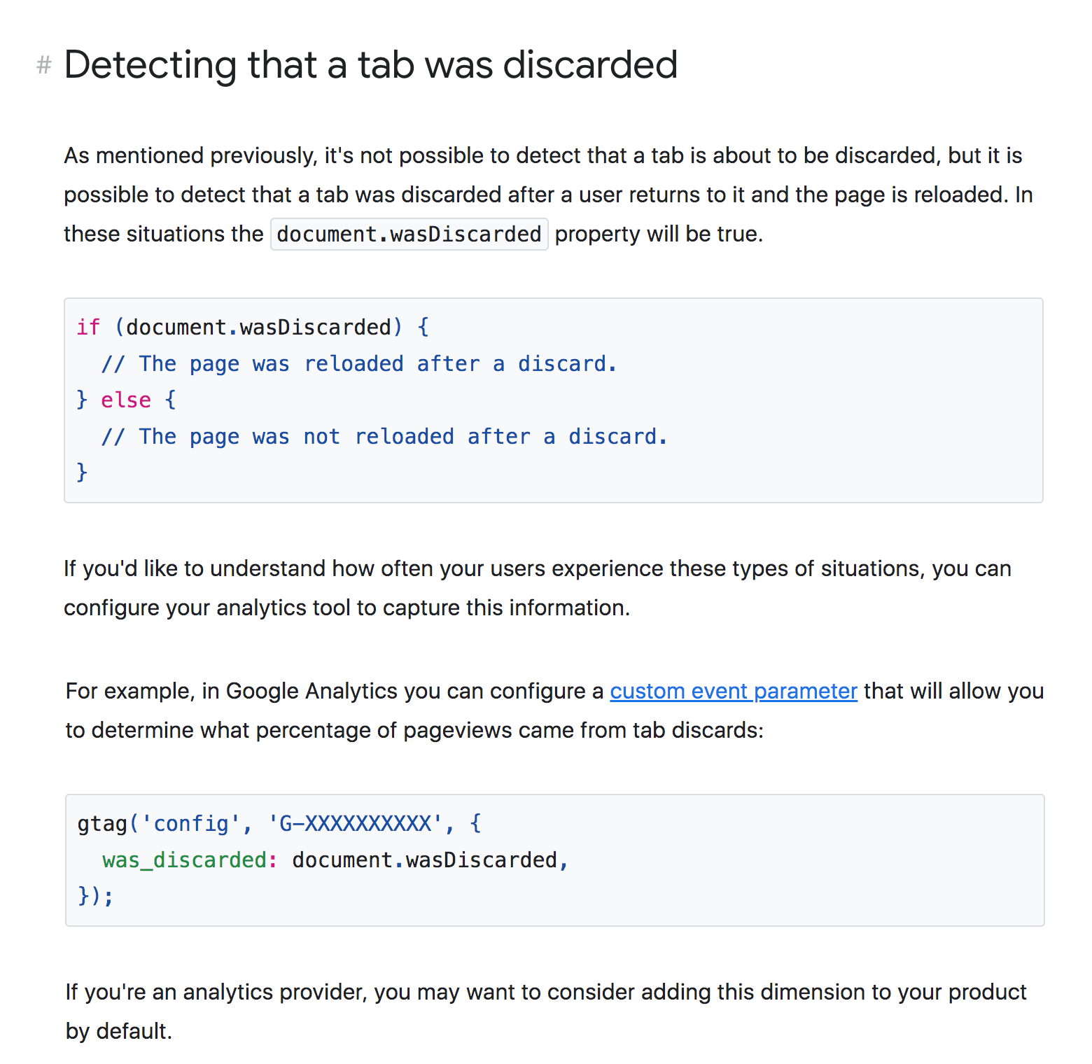Click "(document.wasDiscarded)" in the if condition

click(259, 327)
